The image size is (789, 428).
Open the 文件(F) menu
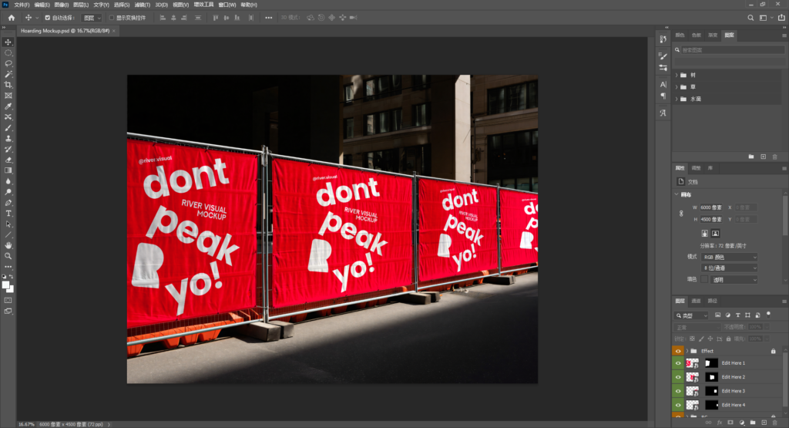22,5
